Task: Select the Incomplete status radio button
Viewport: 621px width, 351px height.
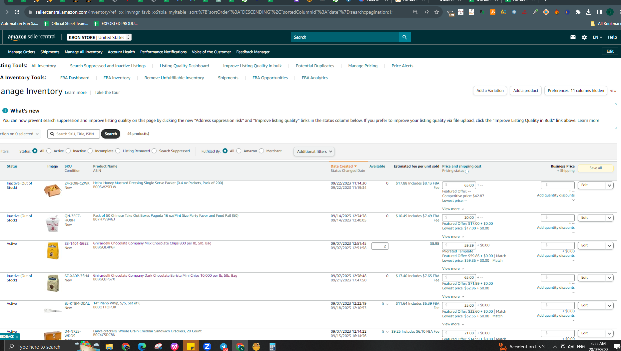Action: [90, 151]
